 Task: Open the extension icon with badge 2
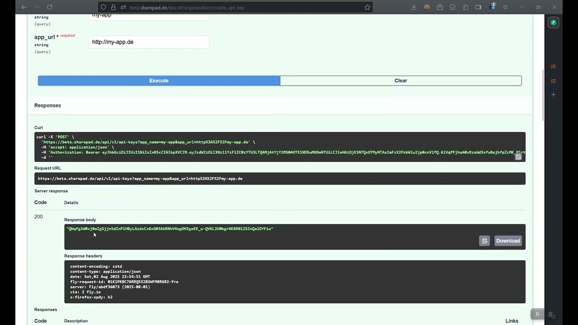[492, 7]
